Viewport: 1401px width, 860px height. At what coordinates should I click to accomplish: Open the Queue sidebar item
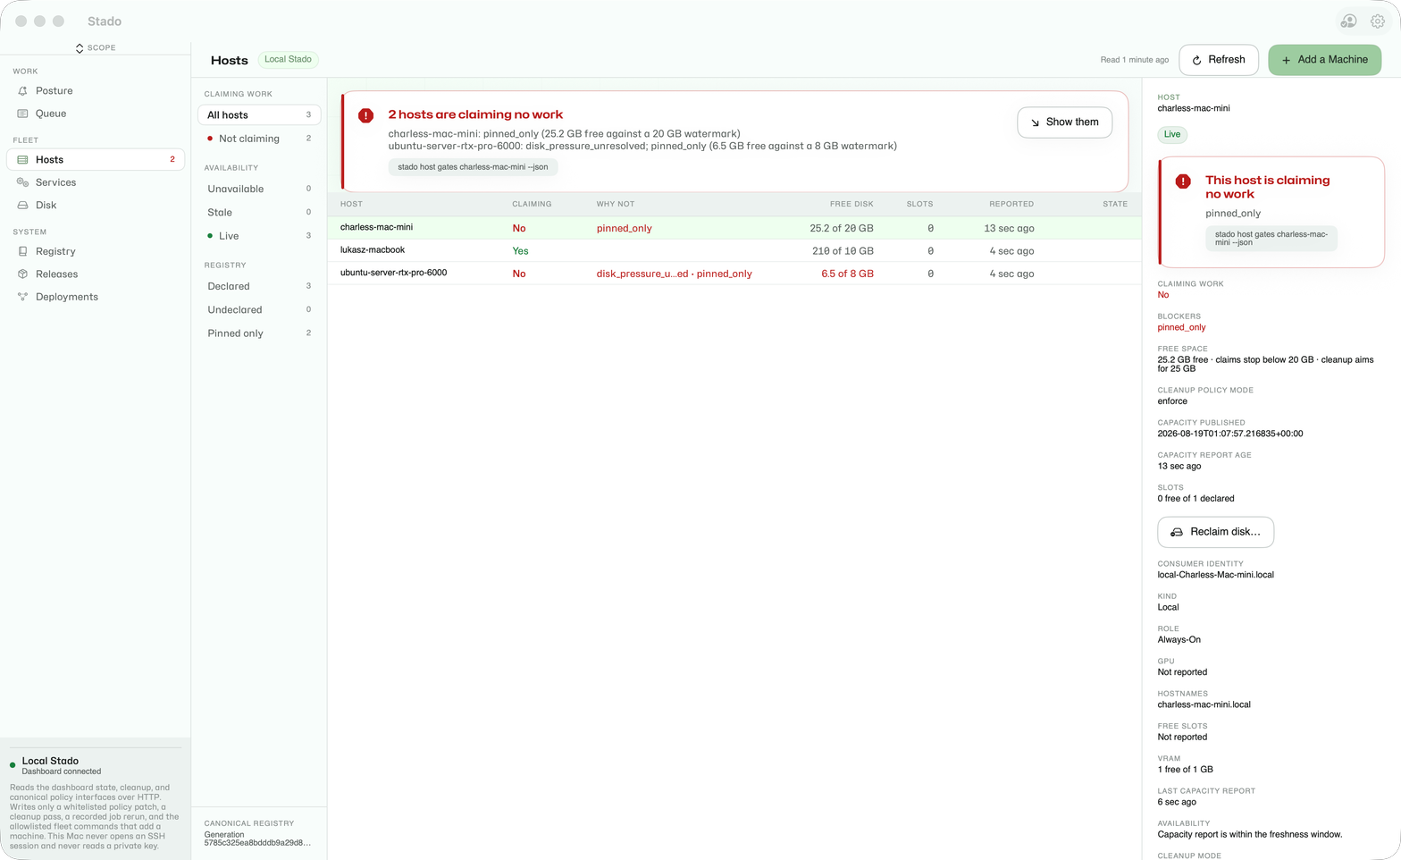point(96,114)
